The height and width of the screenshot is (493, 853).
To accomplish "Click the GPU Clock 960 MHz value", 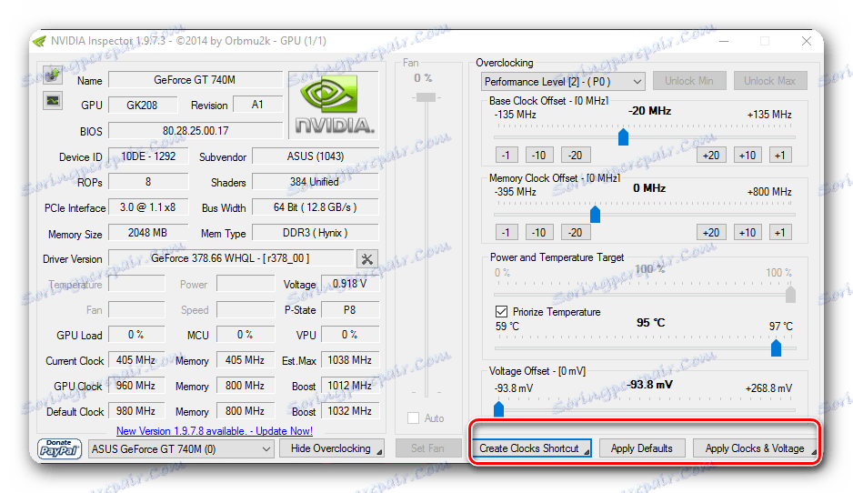I will point(136,386).
